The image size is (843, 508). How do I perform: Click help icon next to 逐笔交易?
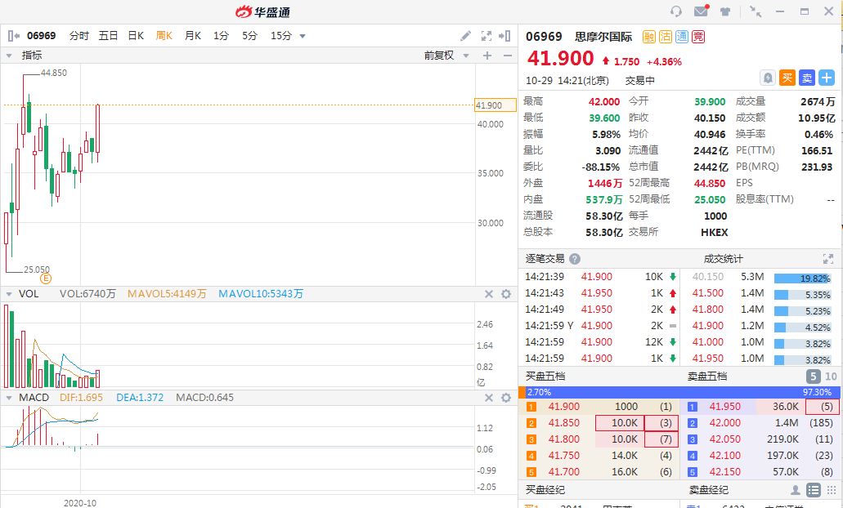574,259
